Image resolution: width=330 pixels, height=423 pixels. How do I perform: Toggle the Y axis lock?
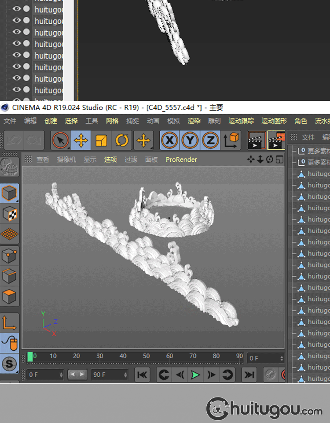[x=190, y=141]
